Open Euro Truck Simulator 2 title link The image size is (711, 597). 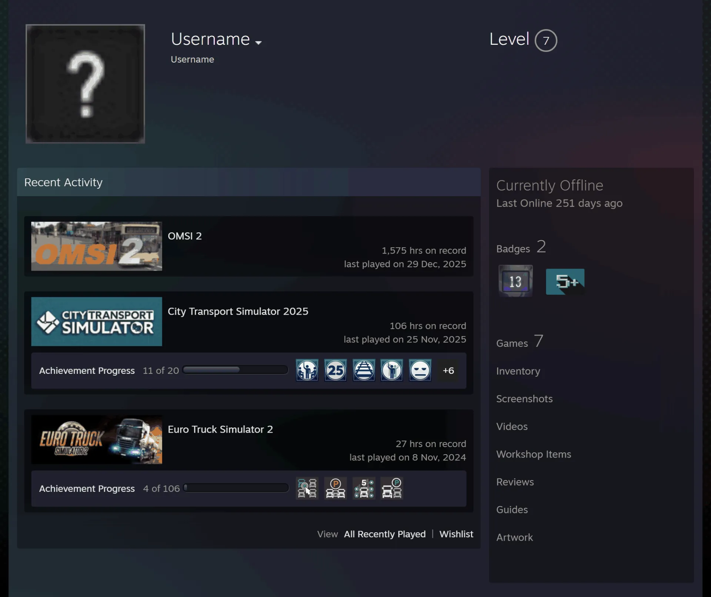point(220,429)
